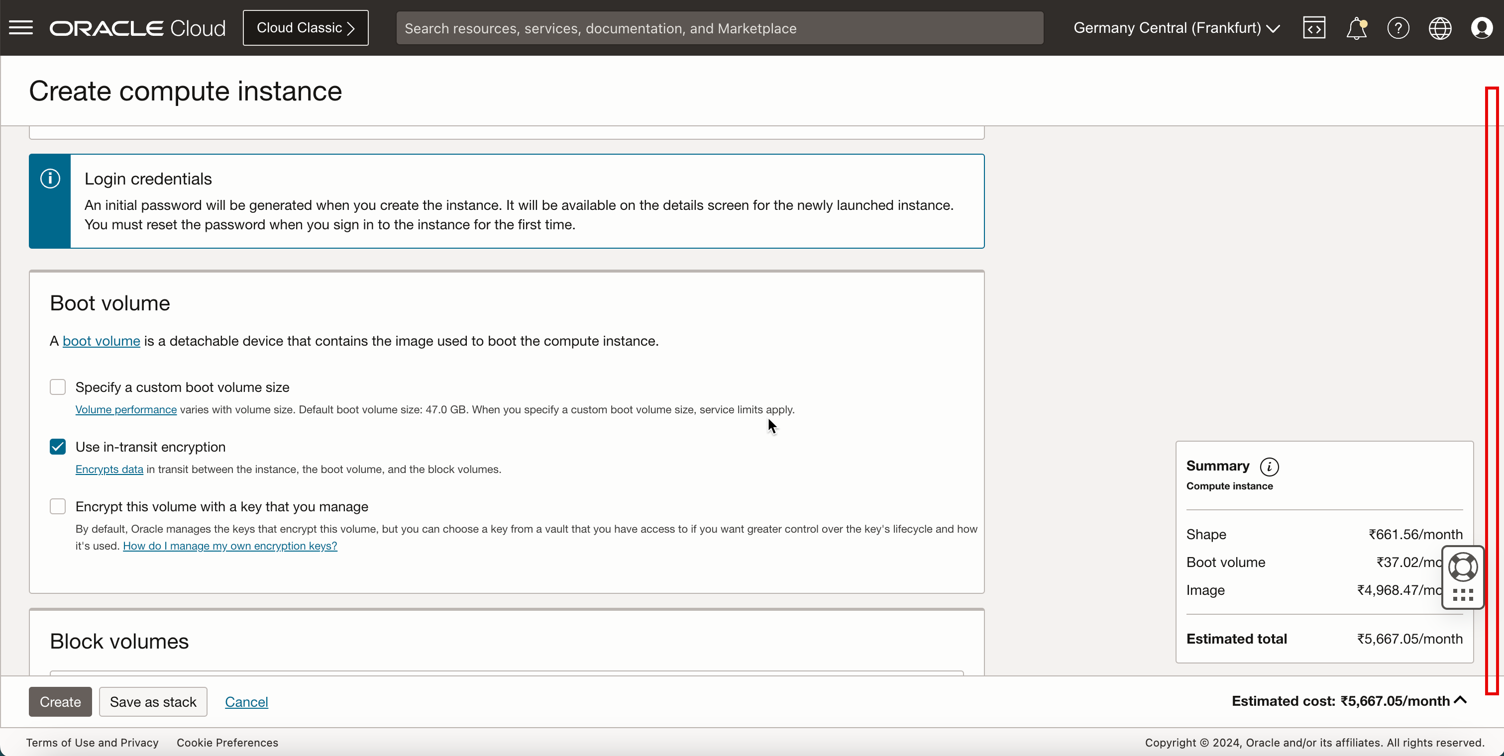Click the boot volume hyperlink
This screenshot has height=756, width=1504.
coord(102,340)
